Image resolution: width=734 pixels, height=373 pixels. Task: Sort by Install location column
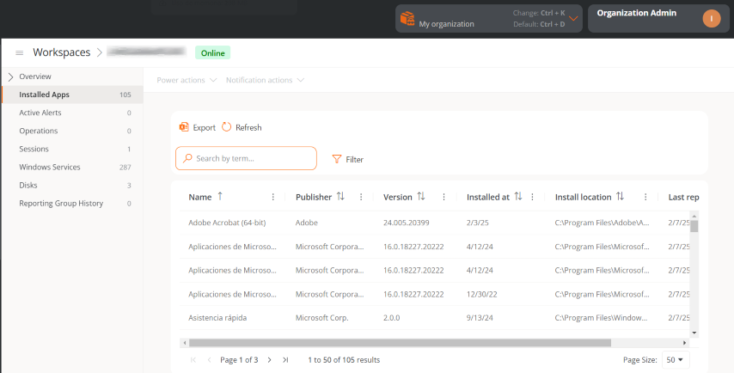tap(620, 197)
